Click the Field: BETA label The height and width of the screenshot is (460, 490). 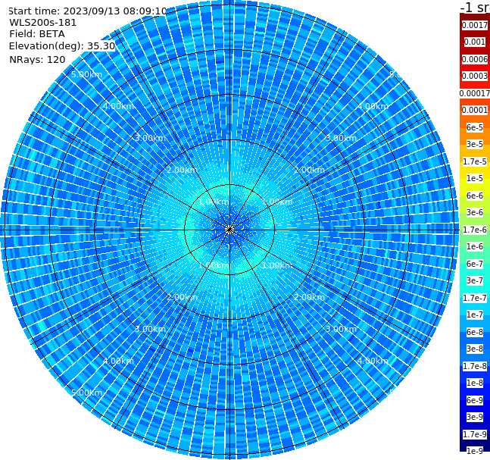[37, 34]
